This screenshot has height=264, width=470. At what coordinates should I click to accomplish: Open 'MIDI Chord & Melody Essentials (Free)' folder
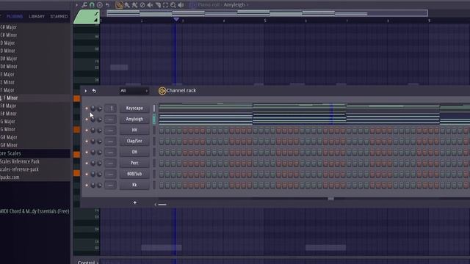pyautogui.click(x=35, y=211)
